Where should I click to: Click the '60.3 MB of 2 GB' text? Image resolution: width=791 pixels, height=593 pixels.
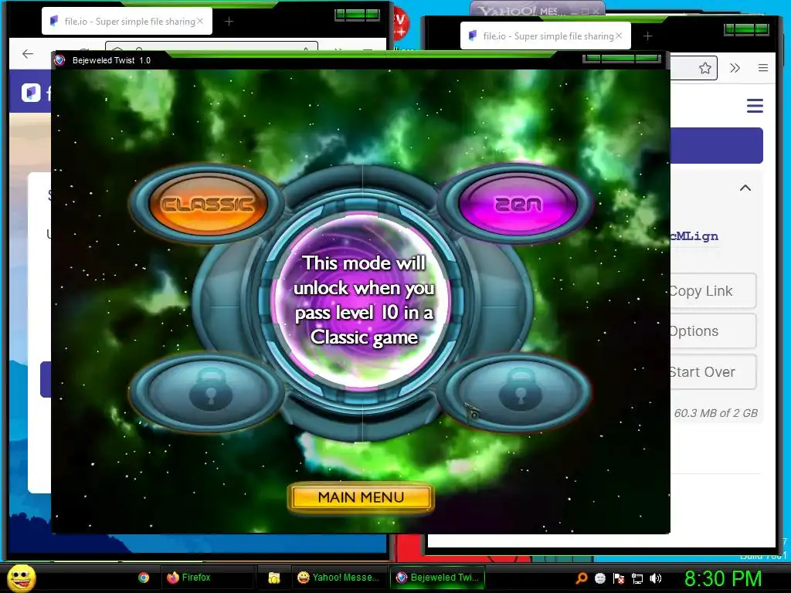coord(716,413)
